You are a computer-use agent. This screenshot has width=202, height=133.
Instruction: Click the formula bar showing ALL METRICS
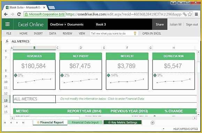pos(104,41)
